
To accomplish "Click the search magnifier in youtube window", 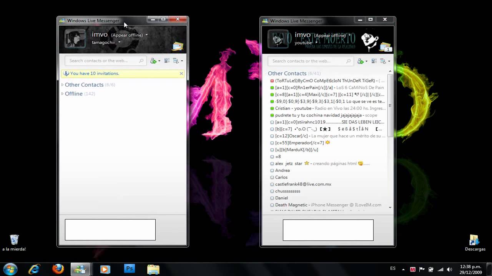I will [x=348, y=61].
